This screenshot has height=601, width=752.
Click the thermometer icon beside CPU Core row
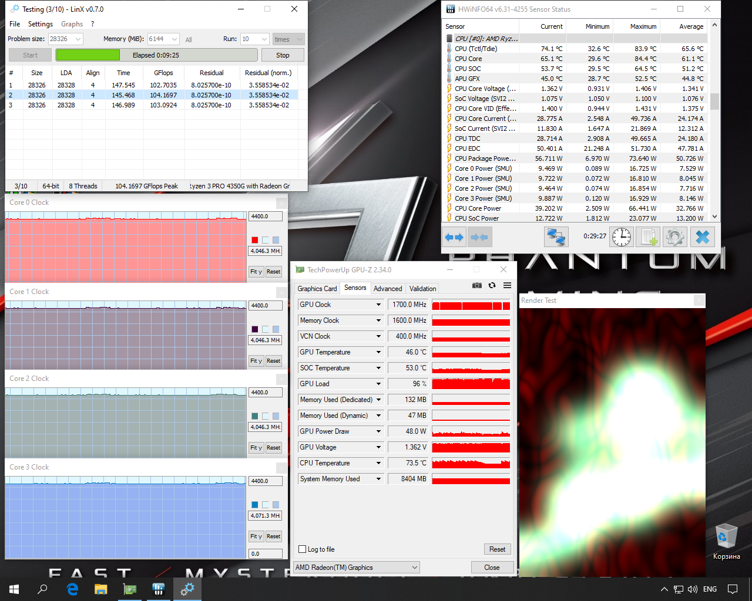449,59
